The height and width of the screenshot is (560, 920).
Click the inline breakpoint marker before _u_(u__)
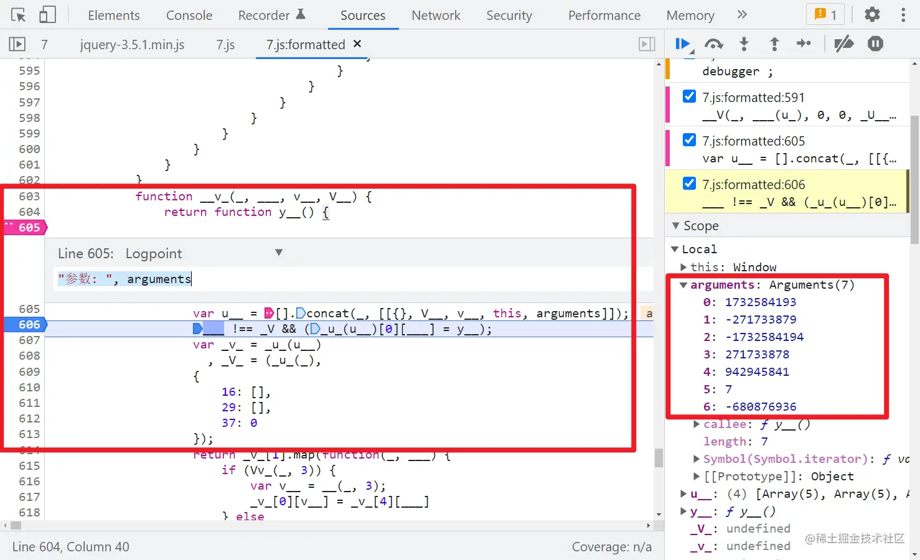tap(315, 329)
